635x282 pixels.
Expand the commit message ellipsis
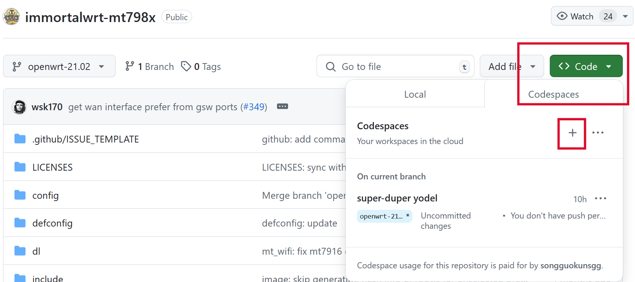tap(282, 106)
